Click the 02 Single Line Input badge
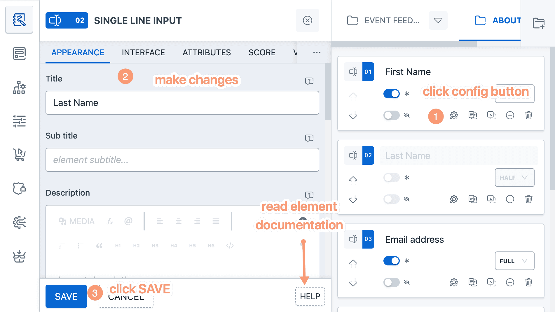This screenshot has height=312, width=555. pyautogui.click(x=67, y=20)
